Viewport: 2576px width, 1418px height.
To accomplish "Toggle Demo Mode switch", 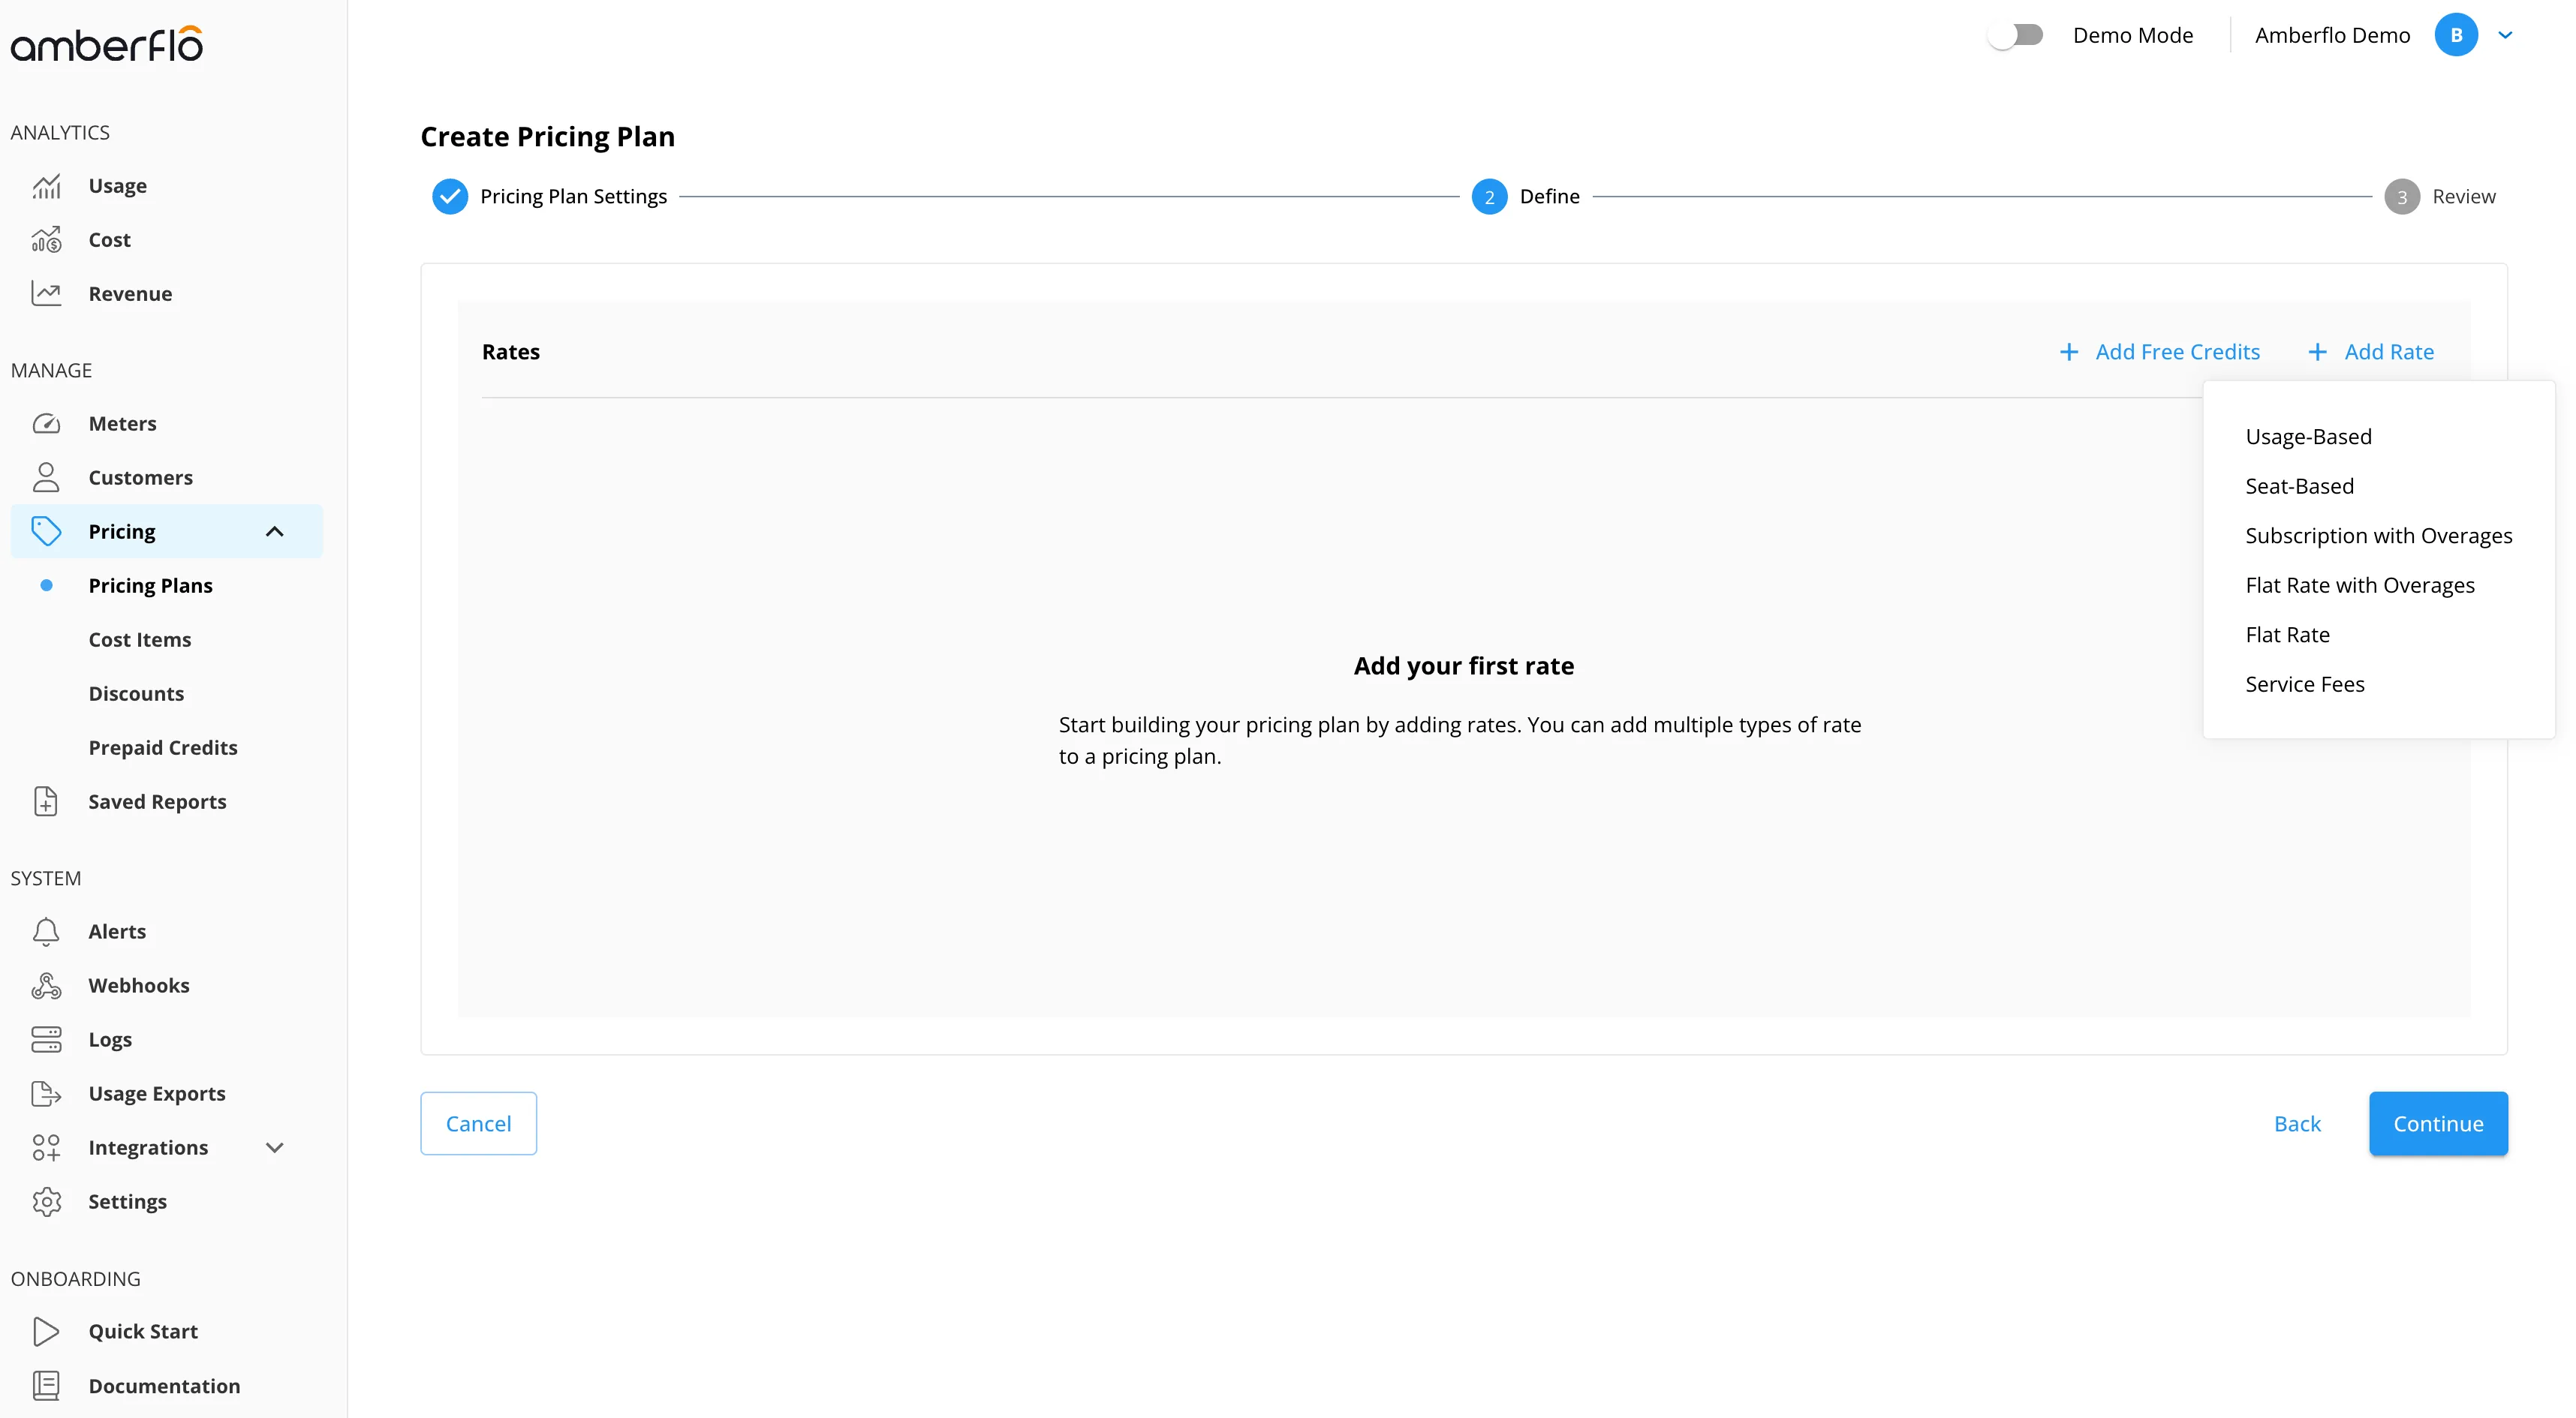I will 2015,35.
